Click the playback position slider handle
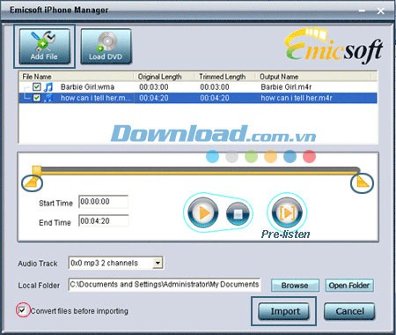Image resolution: width=396 pixels, height=335 pixels. tap(37, 169)
